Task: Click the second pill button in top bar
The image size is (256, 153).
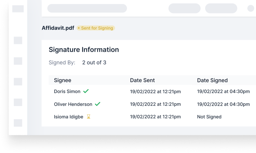Action: point(221,8)
